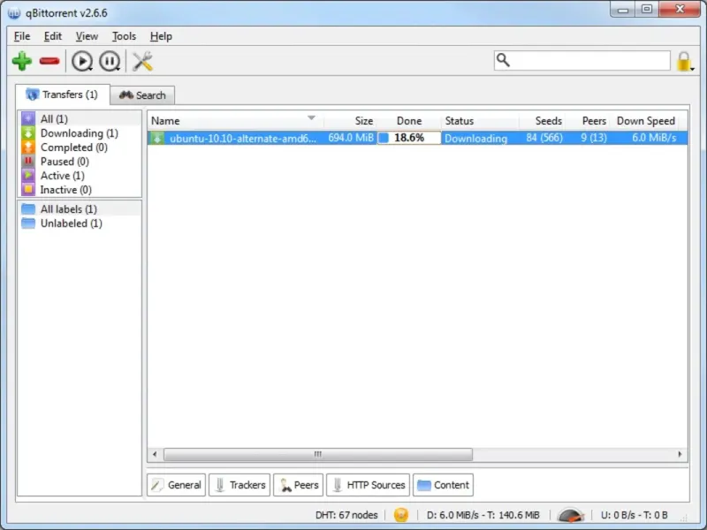
Task: Click the 18.6% progress bar
Action: tap(409, 138)
